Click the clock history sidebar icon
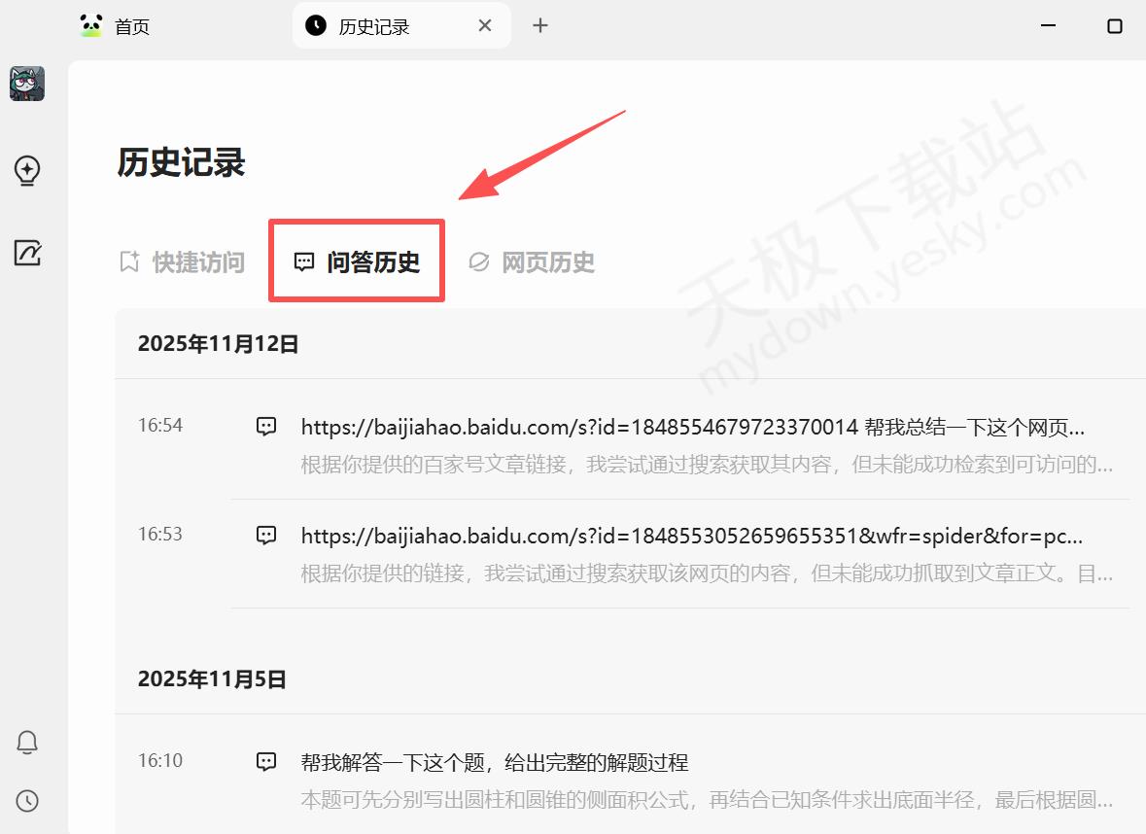 tap(27, 801)
